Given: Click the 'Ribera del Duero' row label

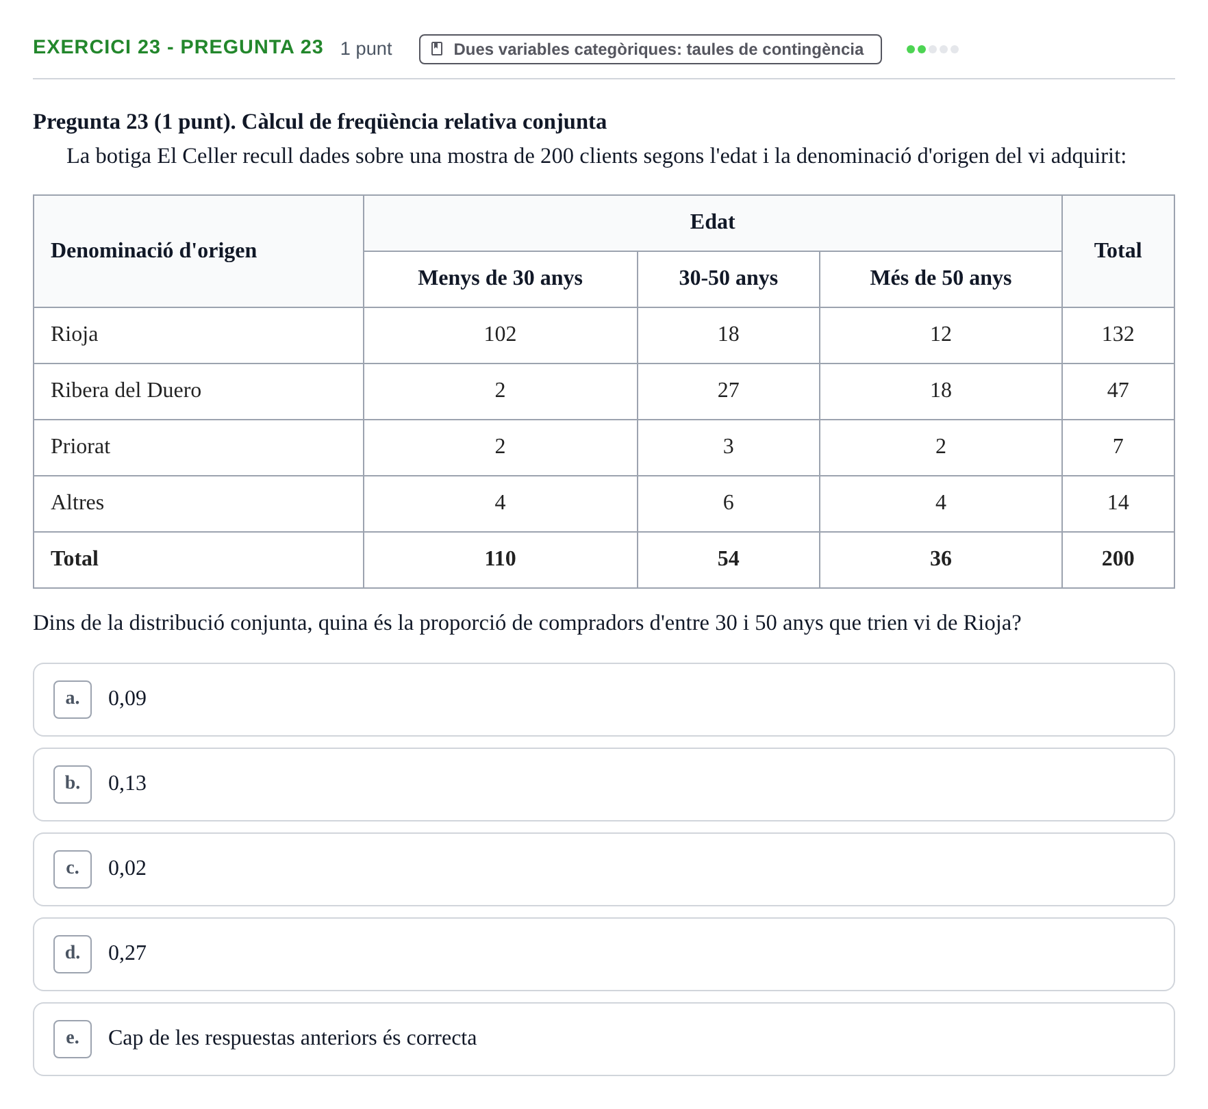Looking at the screenshot, I should [126, 390].
